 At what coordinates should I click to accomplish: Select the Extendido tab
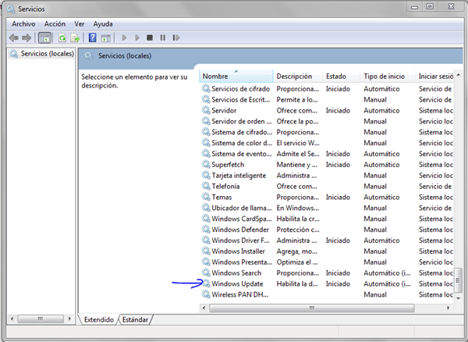tap(99, 319)
